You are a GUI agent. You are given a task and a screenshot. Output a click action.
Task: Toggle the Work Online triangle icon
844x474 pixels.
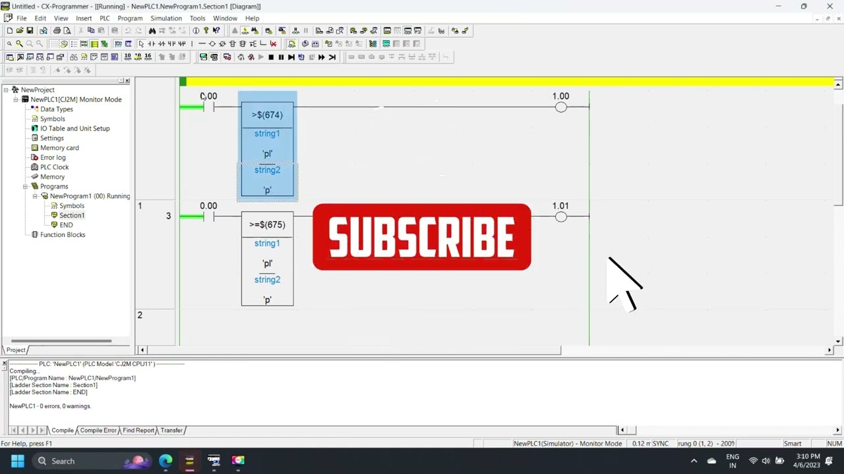(235, 30)
